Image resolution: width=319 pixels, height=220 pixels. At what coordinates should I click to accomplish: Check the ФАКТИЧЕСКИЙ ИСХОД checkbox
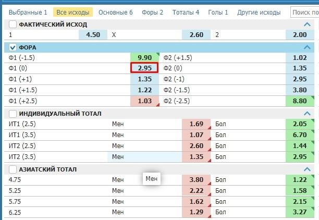pos(13,25)
